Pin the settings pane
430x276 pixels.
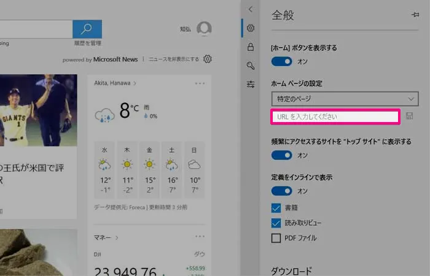(x=415, y=15)
